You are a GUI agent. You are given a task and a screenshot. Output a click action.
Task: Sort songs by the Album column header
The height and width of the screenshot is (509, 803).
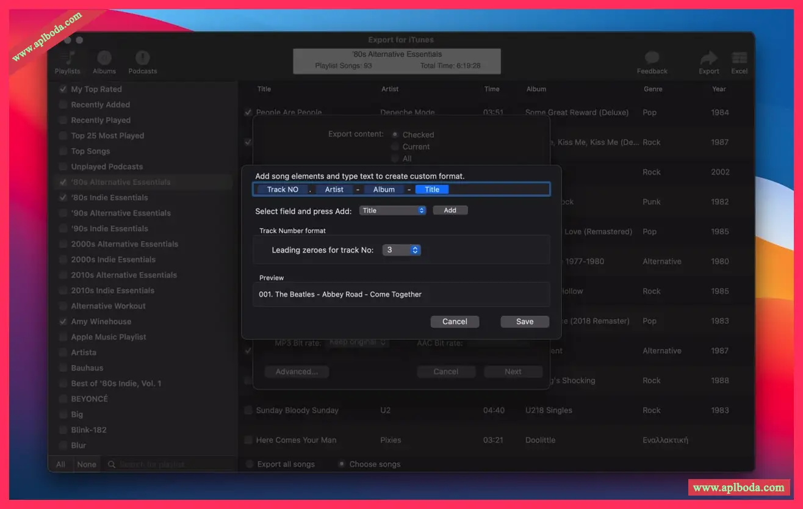point(536,89)
